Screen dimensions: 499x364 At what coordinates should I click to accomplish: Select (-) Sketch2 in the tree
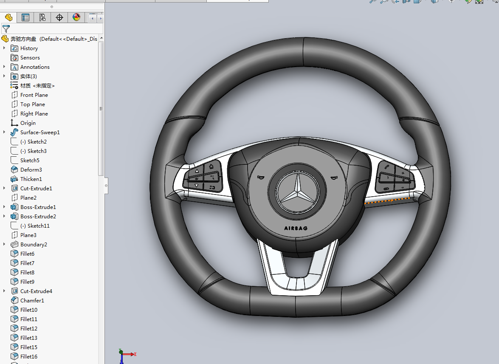click(x=34, y=141)
